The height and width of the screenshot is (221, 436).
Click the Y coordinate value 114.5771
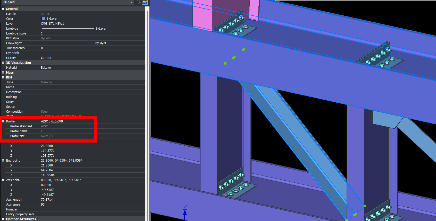[x=48, y=151]
